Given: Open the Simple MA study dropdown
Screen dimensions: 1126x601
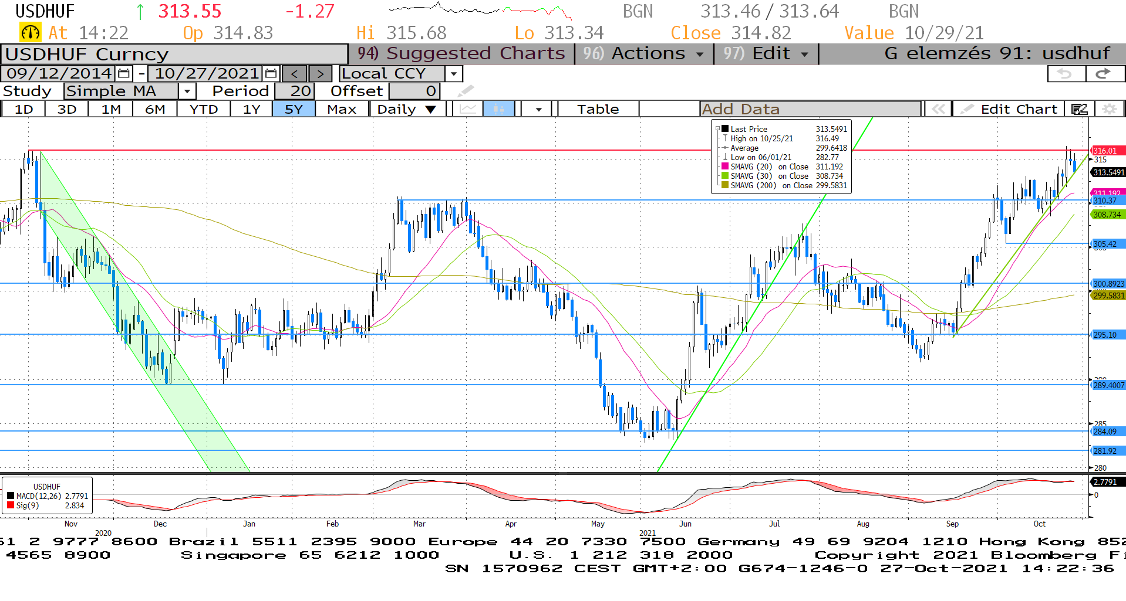Looking at the screenshot, I should 187,91.
